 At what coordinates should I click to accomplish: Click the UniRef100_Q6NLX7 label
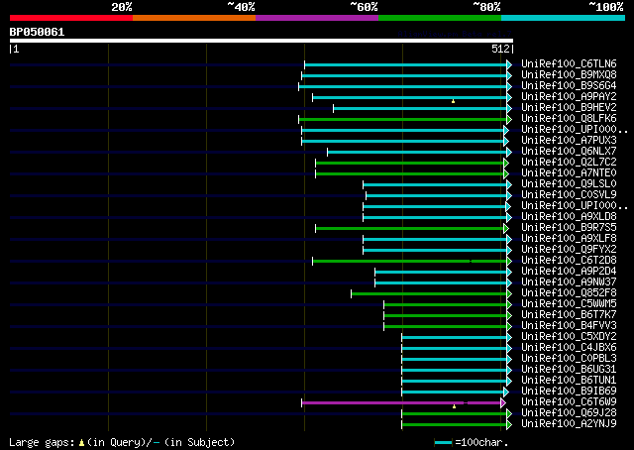tap(569, 152)
